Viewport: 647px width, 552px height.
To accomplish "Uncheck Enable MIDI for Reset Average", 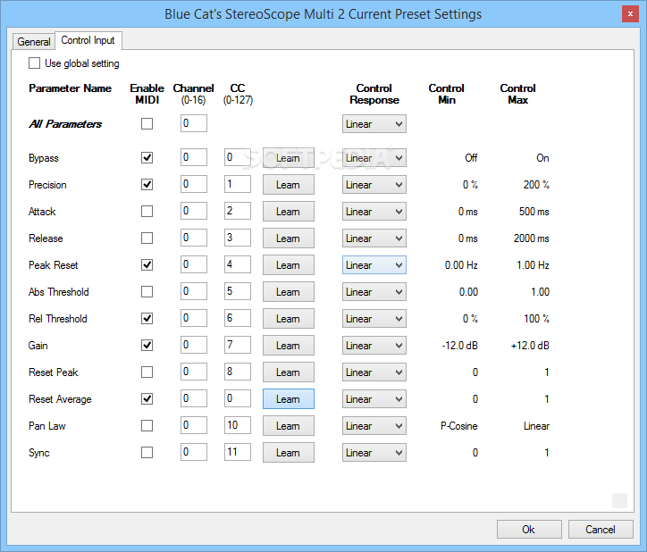I will click(x=147, y=399).
